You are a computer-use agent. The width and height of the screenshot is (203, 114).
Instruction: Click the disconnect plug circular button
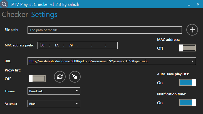pos(75,77)
